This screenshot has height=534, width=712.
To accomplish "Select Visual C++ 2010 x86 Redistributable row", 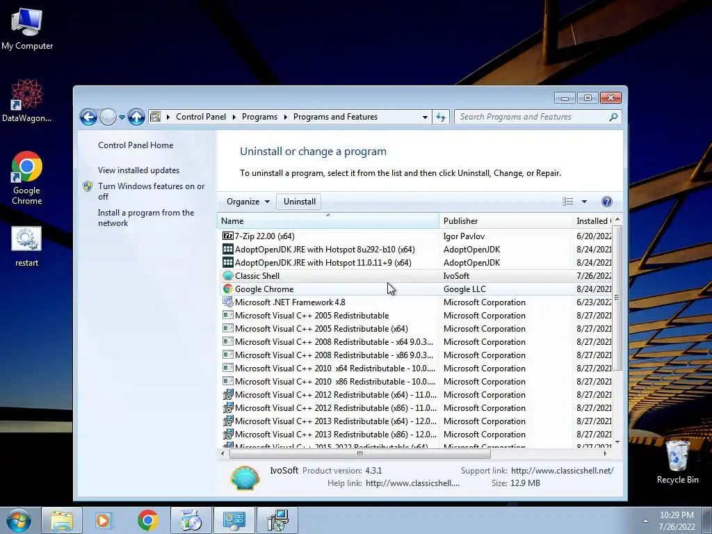I will click(x=414, y=382).
